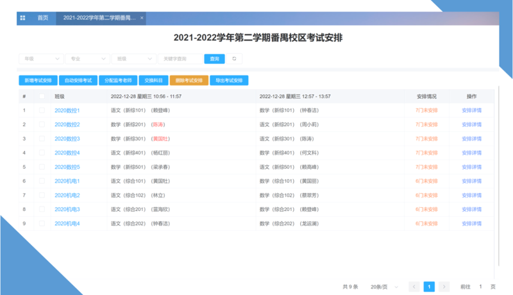Viewport: 513px width, 295px height.
Task: Close the 2021-2022学年第二学期番禺 tab
Action: pyautogui.click(x=142, y=18)
